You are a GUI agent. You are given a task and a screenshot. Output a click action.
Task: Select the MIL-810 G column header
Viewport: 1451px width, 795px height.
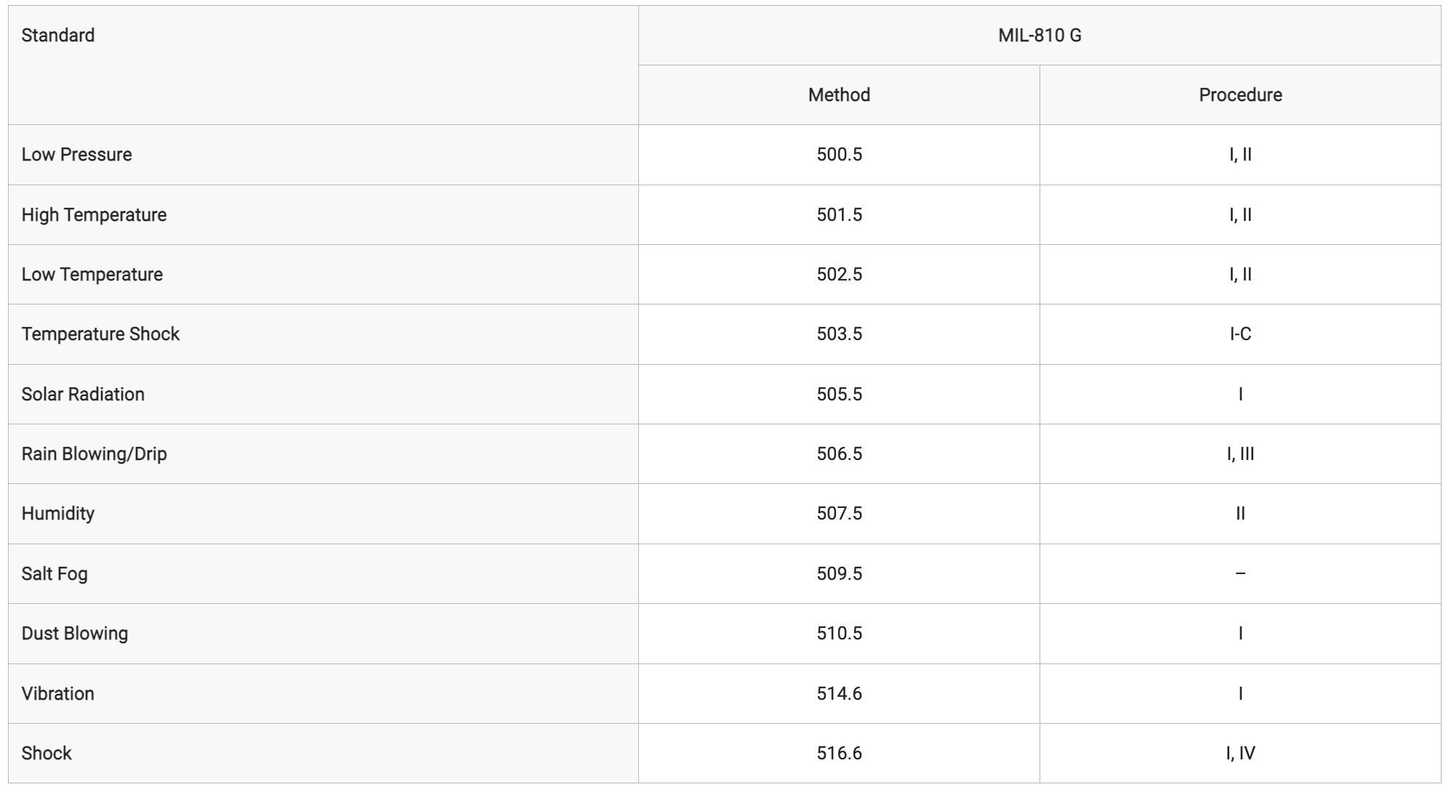click(x=1040, y=35)
